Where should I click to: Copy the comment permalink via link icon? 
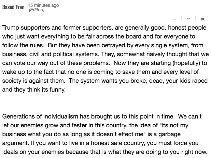188,19
